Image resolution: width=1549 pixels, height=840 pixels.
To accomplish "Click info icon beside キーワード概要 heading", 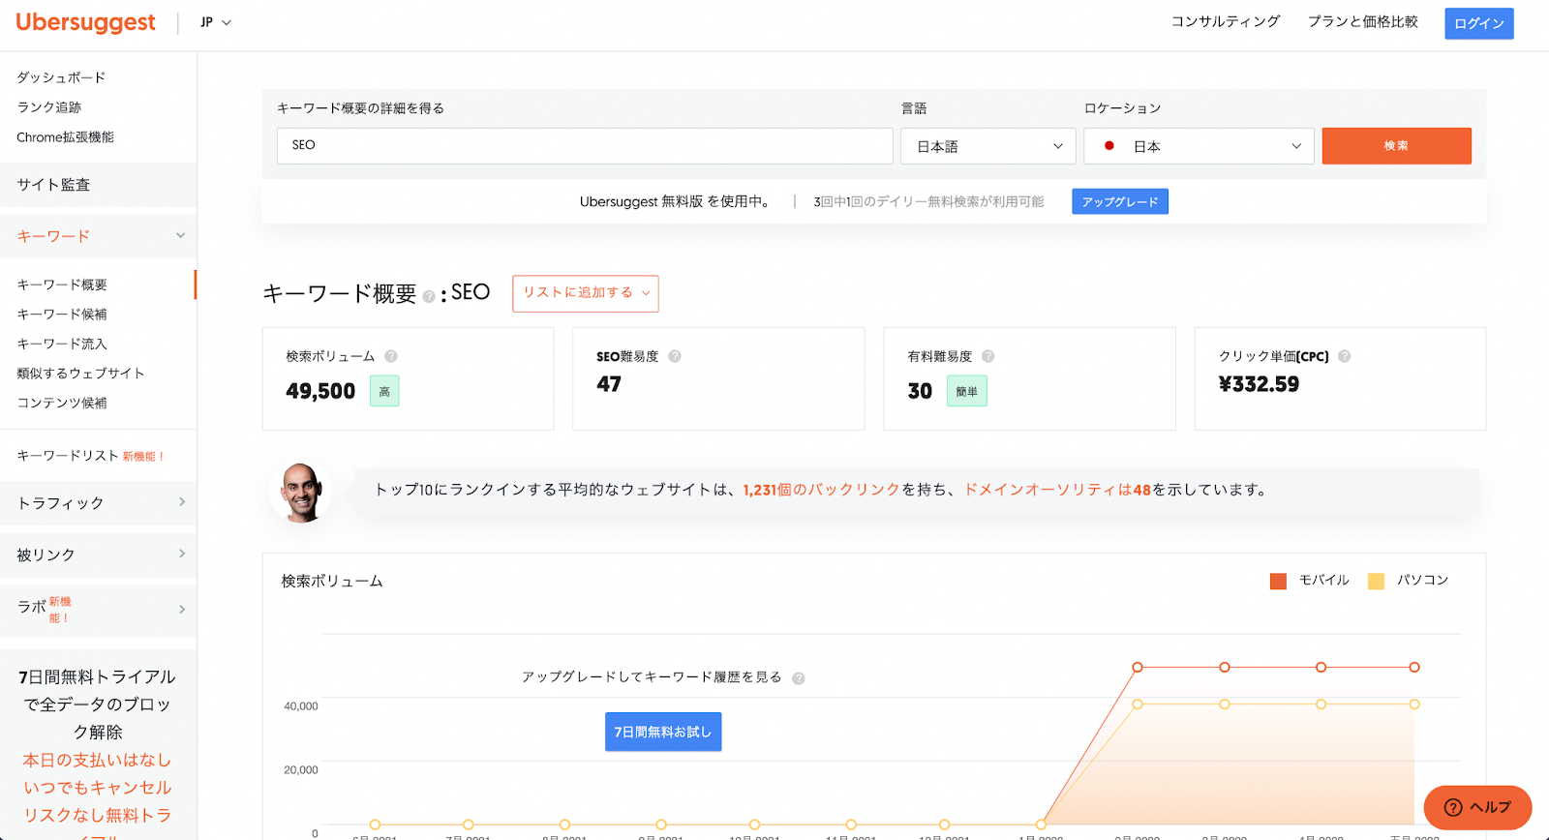I will [429, 296].
